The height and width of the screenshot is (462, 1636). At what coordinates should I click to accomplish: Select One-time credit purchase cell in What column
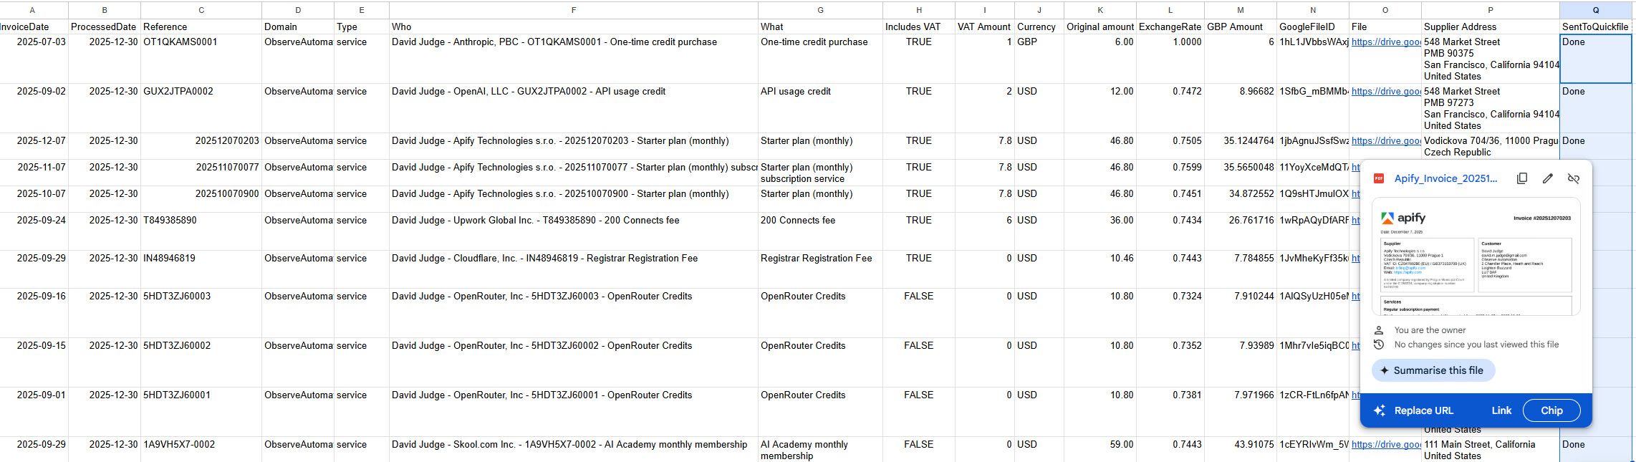821,59
